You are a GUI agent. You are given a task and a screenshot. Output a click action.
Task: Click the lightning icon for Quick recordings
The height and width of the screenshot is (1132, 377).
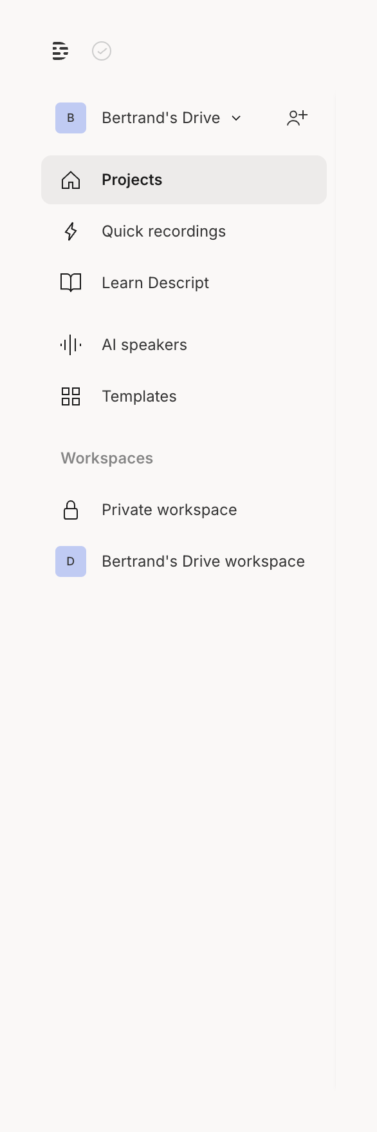pos(71,231)
